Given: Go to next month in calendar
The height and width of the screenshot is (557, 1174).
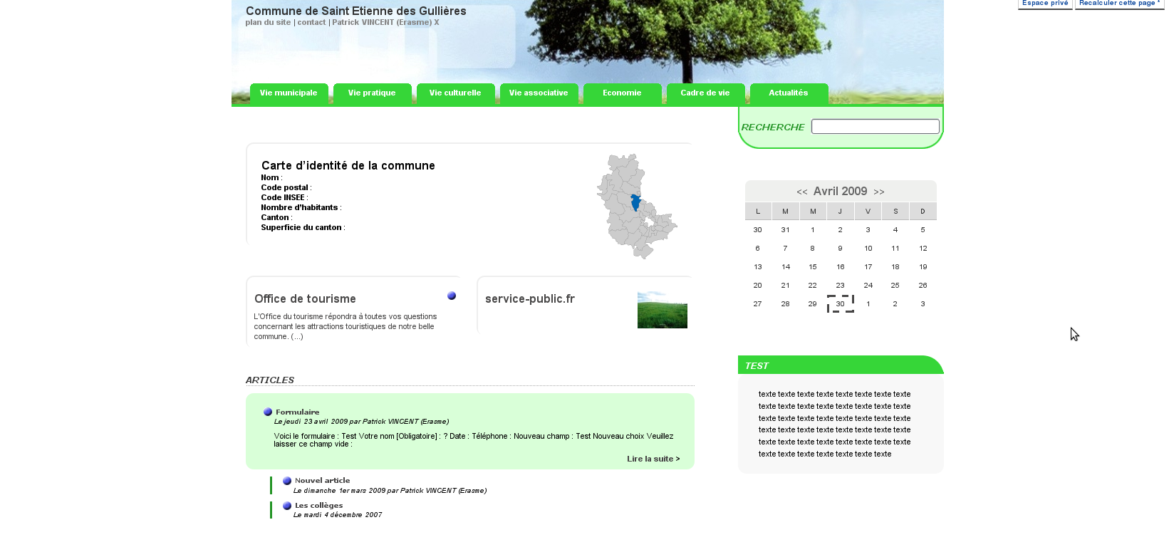Looking at the screenshot, I should (879, 192).
